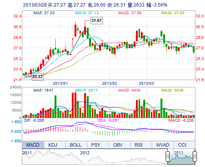Open the BOLL indicator tab
Screen dimensions: 205x167
(76, 145)
